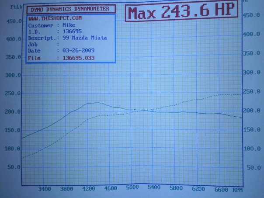The width and height of the screenshot is (264, 198).
Task: Click the 200.0 label on horsepower axis
Action: pos(252,111)
